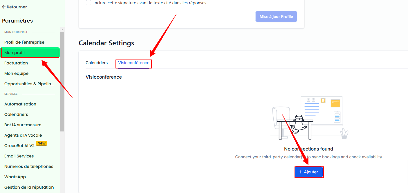Go to Numéros de téléphones

[x=29, y=166]
